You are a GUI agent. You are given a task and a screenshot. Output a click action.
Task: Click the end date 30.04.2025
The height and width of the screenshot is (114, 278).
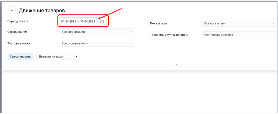(x=88, y=21)
